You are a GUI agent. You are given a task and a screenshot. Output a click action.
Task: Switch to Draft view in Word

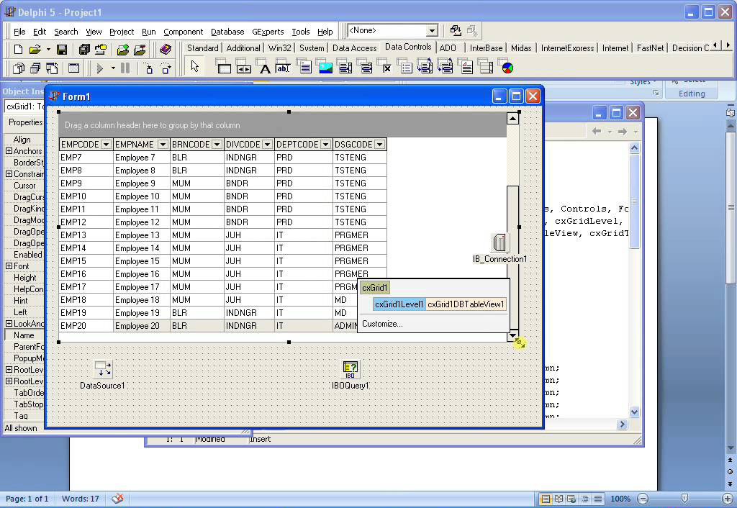tap(597, 499)
